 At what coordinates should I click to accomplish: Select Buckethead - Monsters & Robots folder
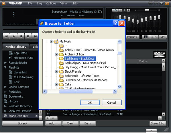86,80
